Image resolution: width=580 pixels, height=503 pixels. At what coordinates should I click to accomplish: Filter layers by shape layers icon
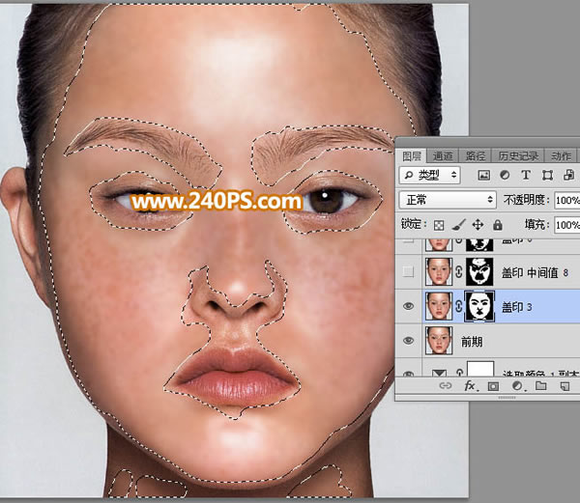click(547, 176)
